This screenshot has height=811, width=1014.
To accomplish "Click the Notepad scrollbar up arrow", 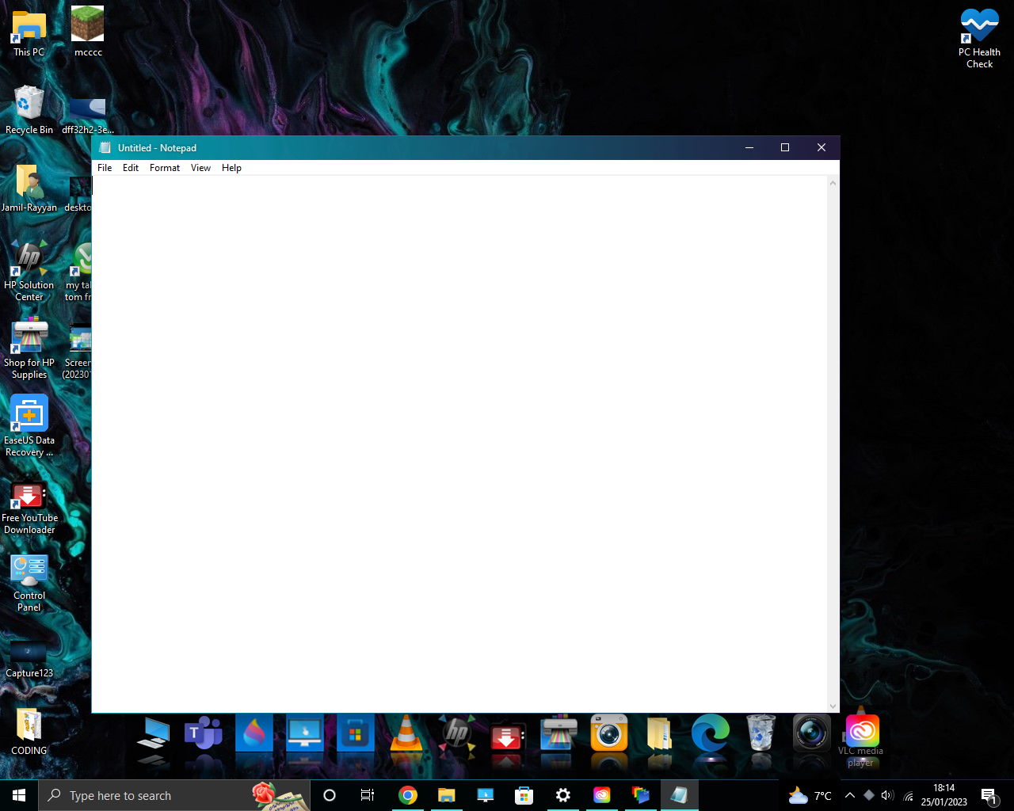I will click(833, 183).
